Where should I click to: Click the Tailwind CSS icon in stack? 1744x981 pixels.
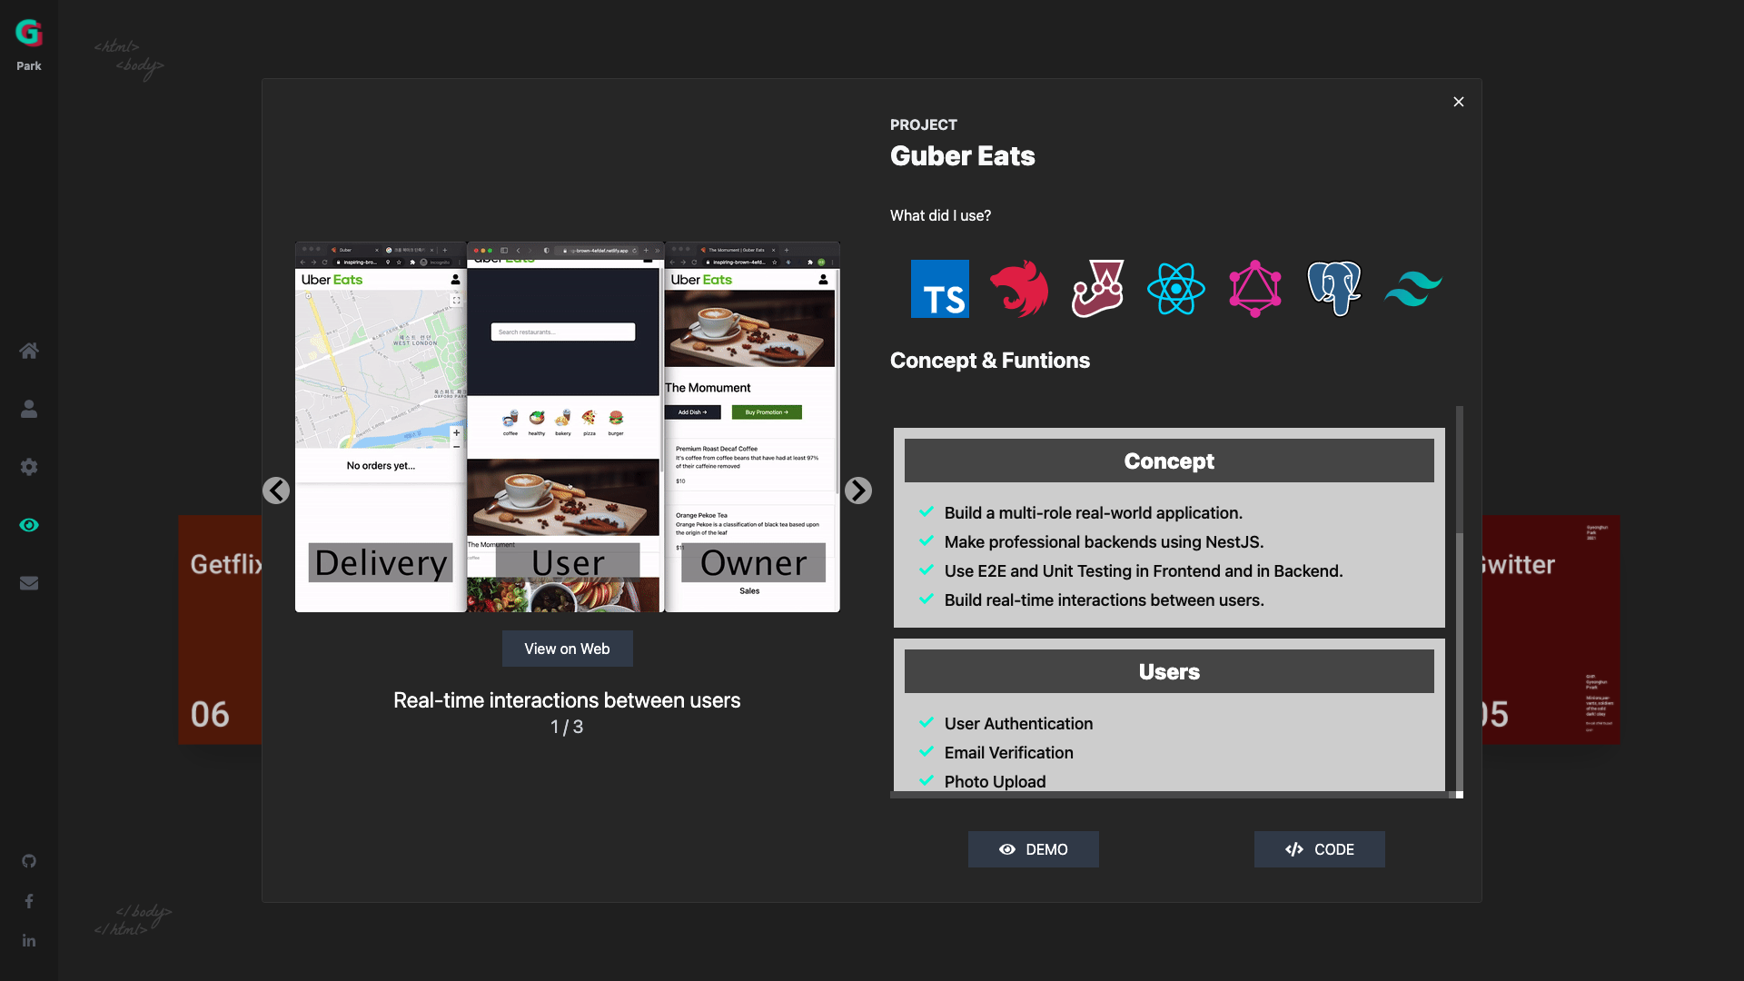point(1413,287)
